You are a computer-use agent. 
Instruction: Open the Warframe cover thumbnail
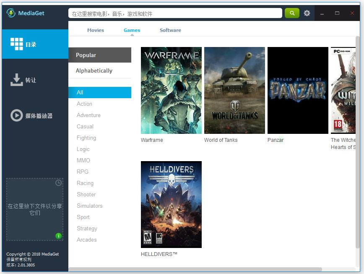(172, 90)
